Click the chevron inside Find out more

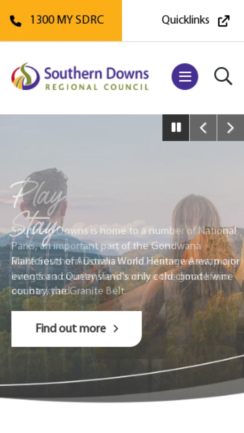coord(116,329)
